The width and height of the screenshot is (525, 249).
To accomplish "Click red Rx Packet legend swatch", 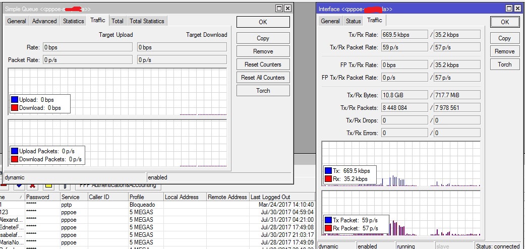I will click(x=328, y=228).
